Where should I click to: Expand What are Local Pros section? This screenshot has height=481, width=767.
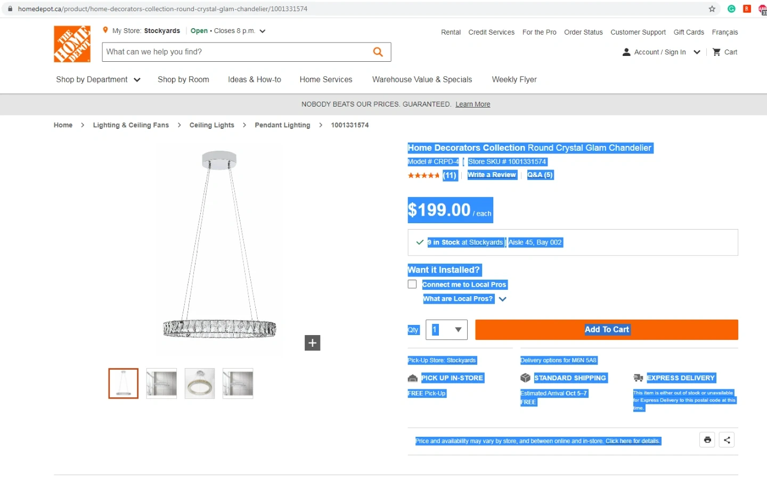tap(502, 299)
